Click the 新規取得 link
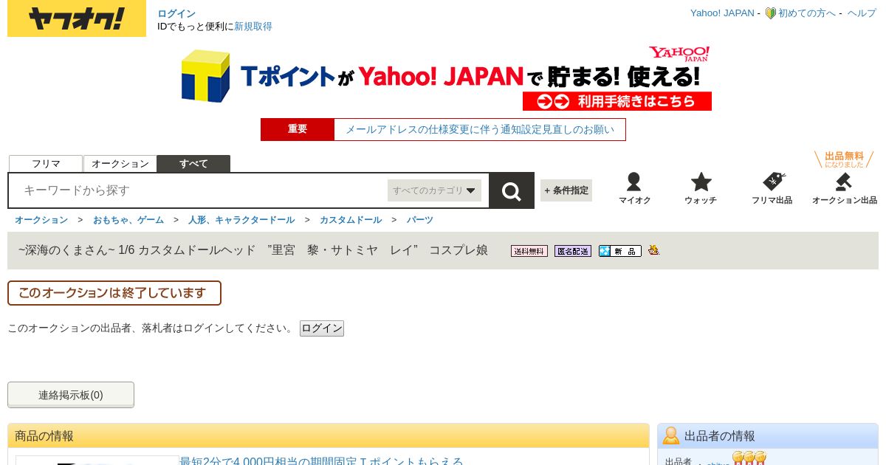Image resolution: width=886 pixels, height=465 pixels. tap(253, 27)
